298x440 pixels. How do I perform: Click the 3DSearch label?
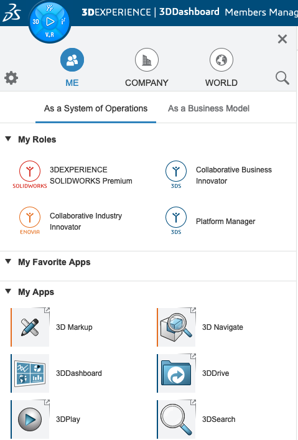click(x=218, y=419)
